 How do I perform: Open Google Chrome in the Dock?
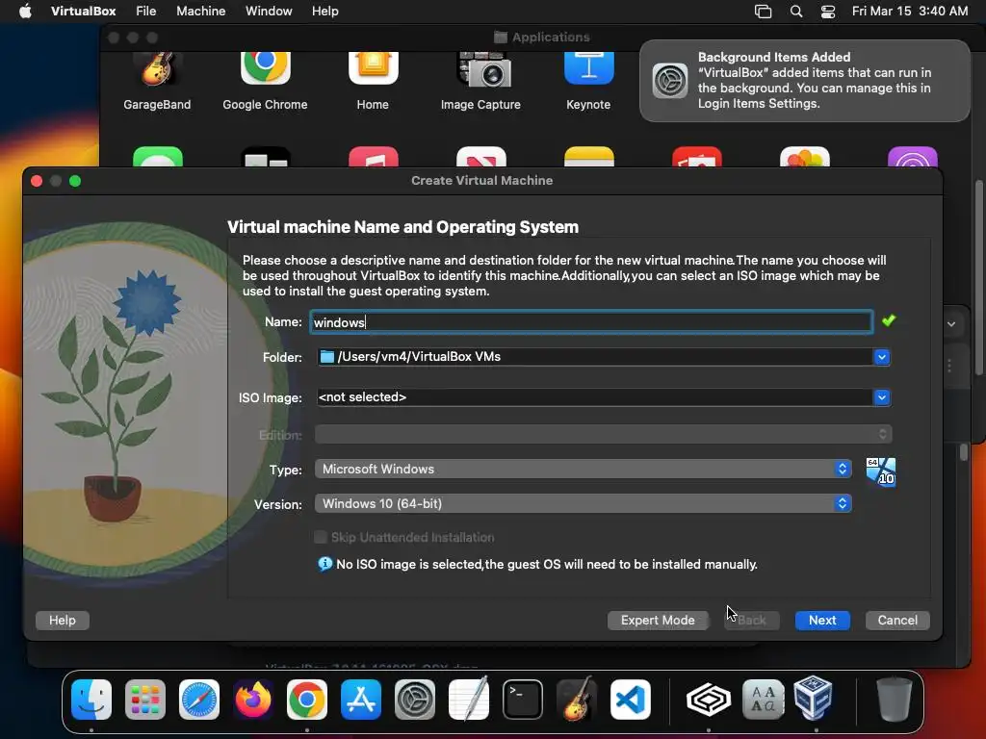click(x=307, y=700)
